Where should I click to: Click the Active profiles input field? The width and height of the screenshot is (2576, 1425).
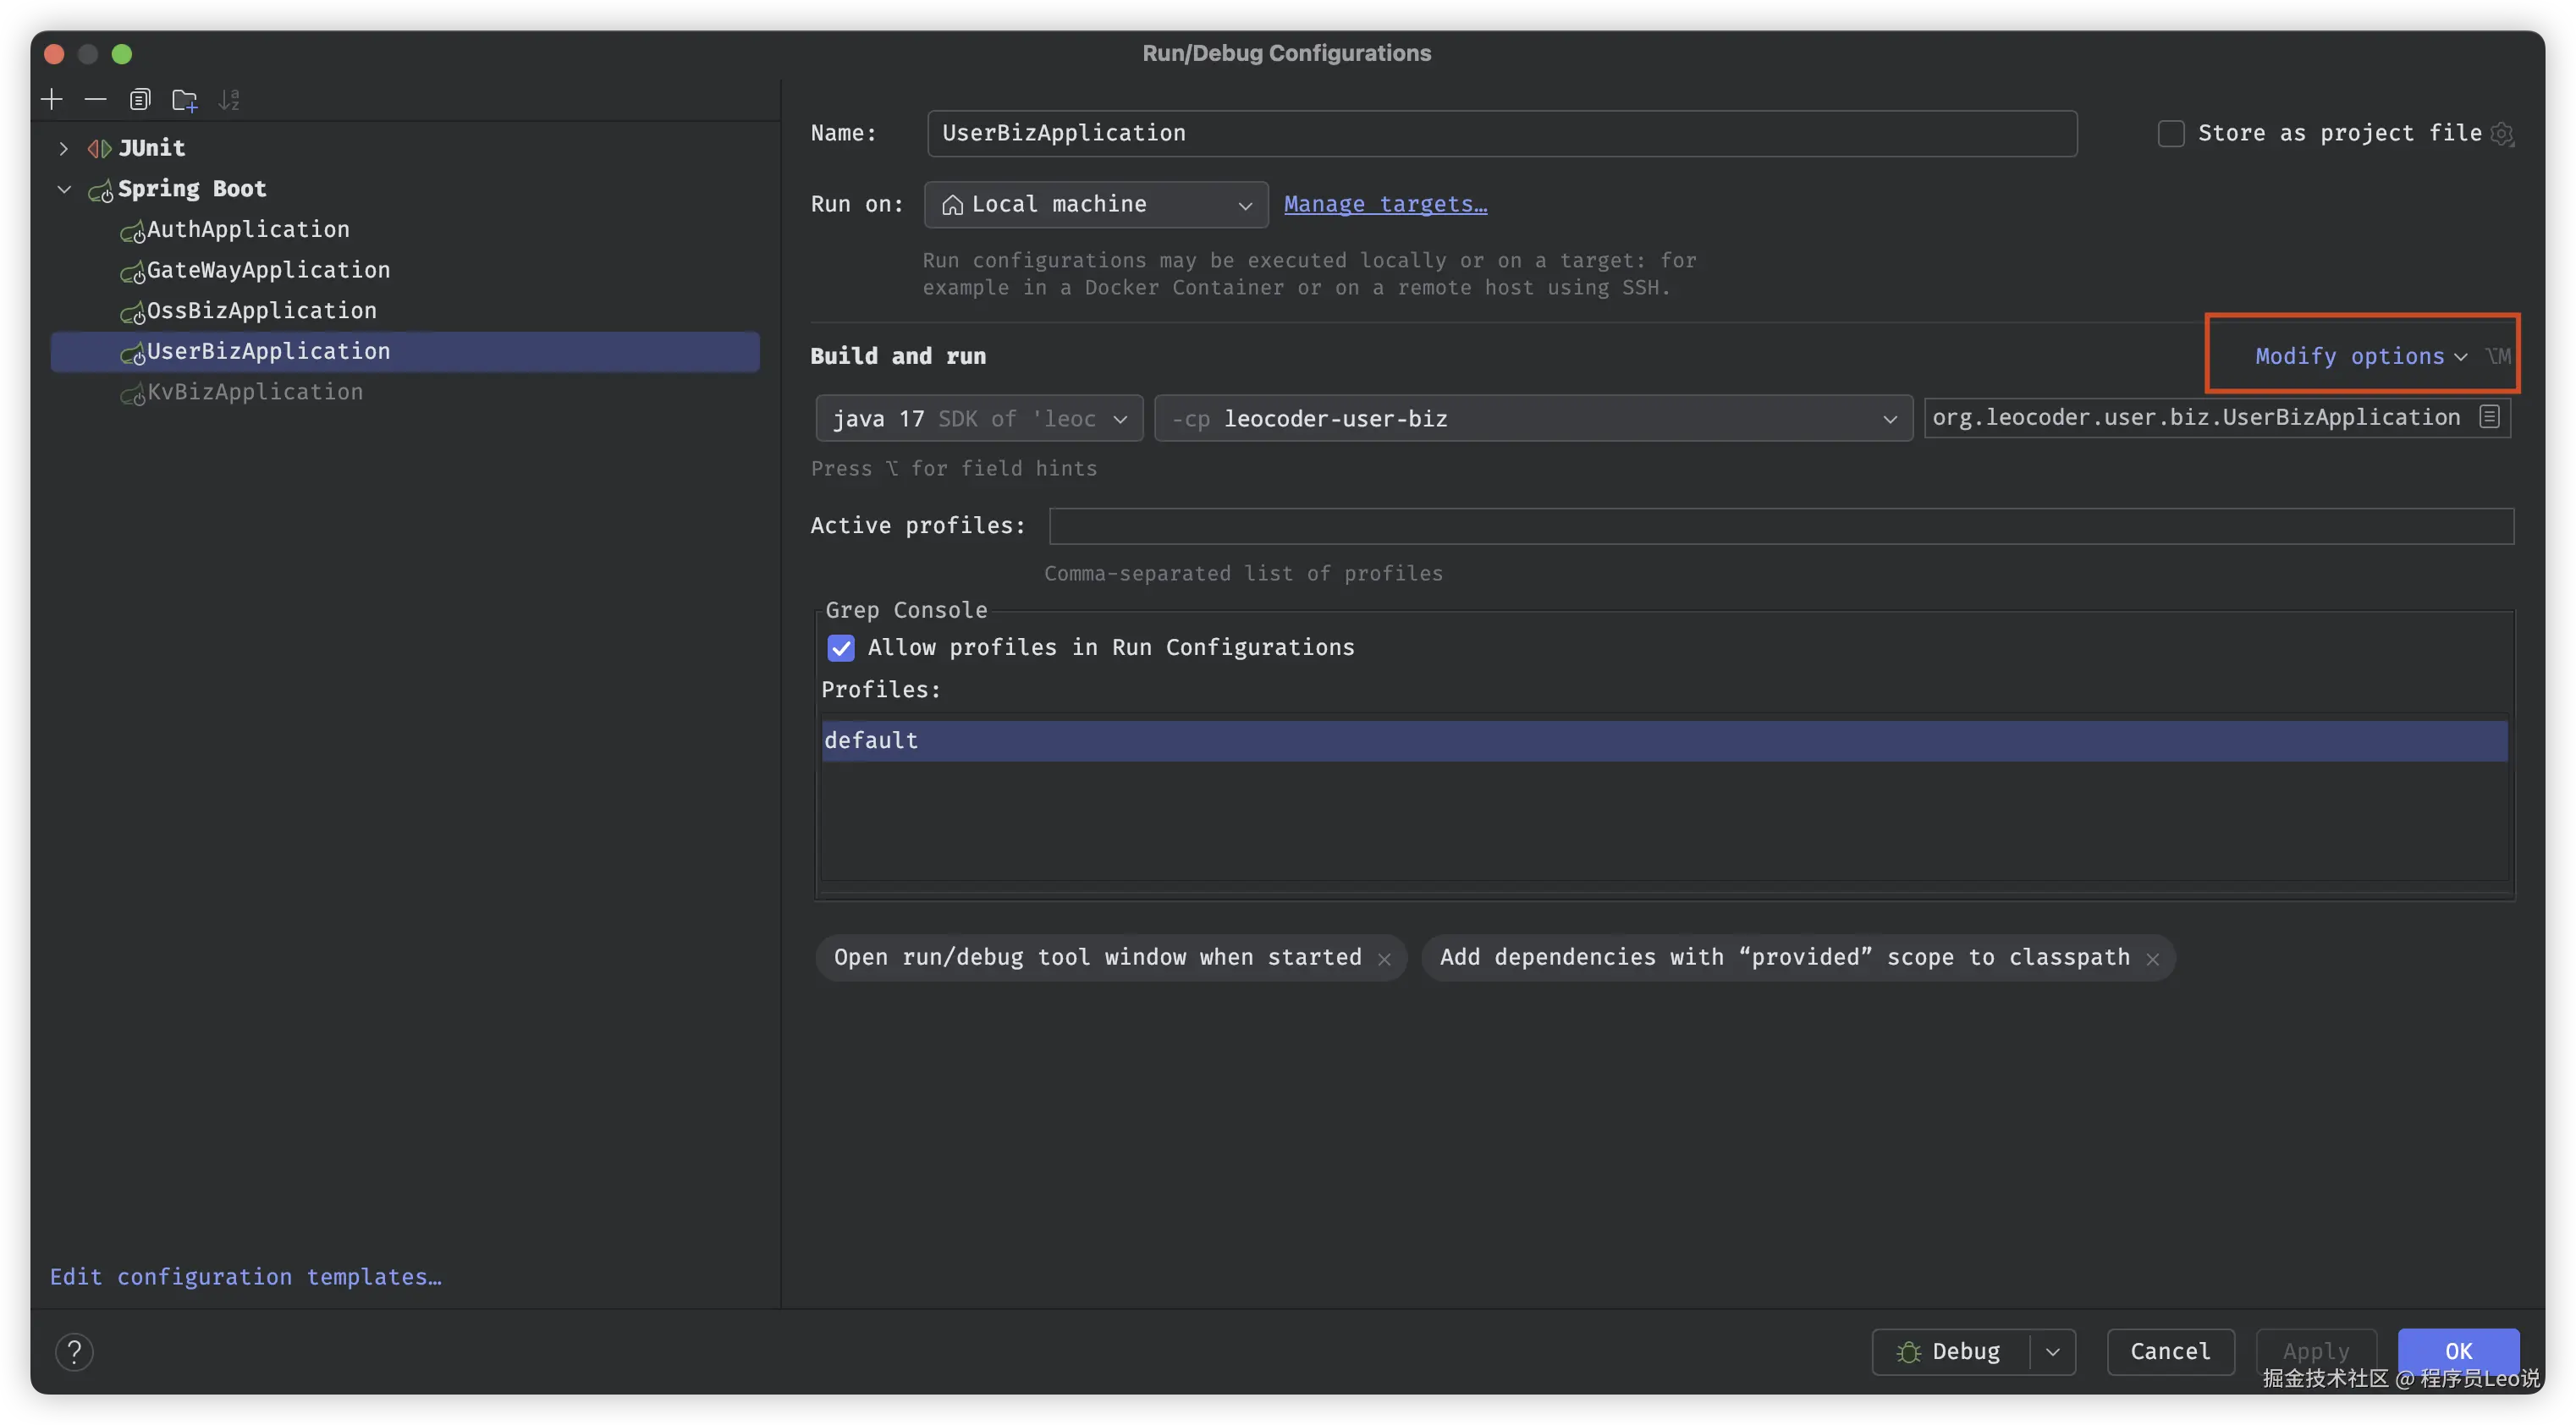(1780, 526)
